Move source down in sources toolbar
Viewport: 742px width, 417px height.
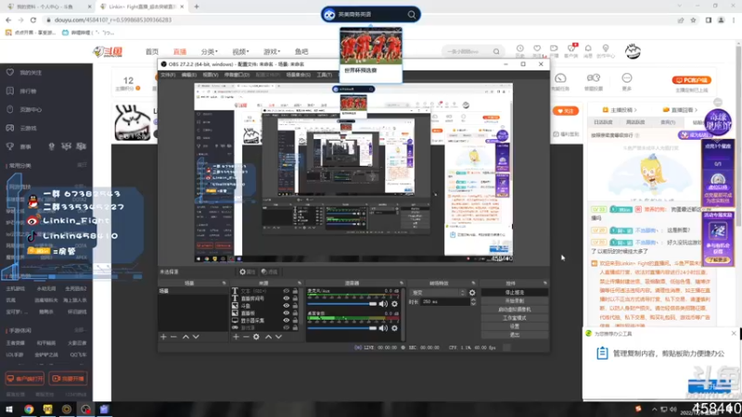coord(279,336)
